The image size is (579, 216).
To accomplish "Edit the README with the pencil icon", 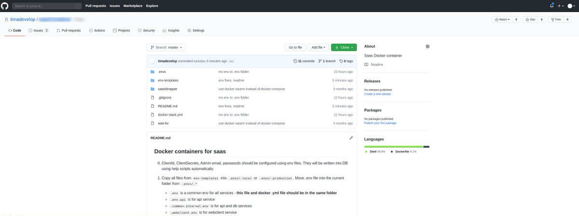I will (x=351, y=138).
